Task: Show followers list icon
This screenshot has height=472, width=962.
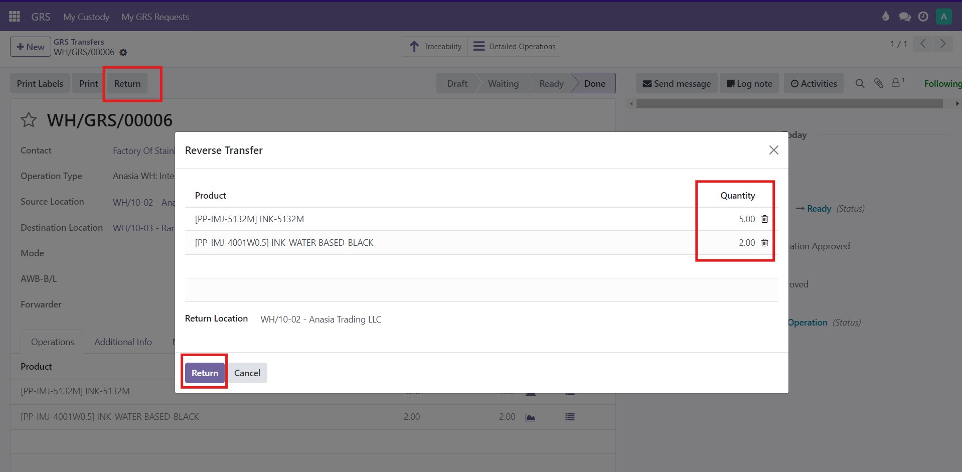Action: pos(897,83)
